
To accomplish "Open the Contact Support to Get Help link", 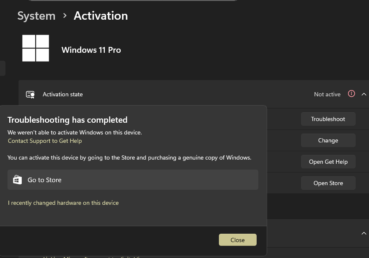I will (45, 141).
